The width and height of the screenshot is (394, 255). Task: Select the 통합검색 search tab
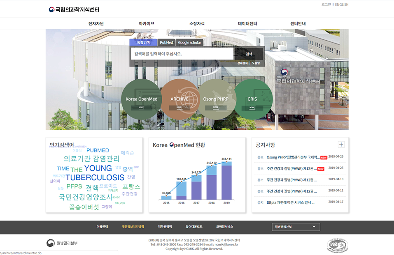coord(143,42)
